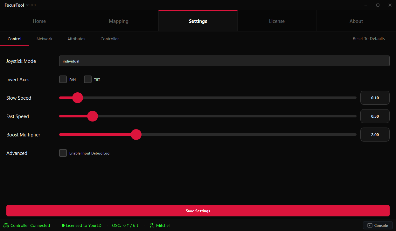Click the controller gamepad icon in status bar

[x=6, y=226]
